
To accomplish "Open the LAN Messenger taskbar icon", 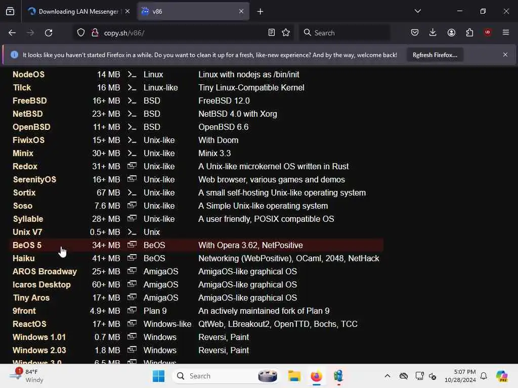I will click(338, 376).
